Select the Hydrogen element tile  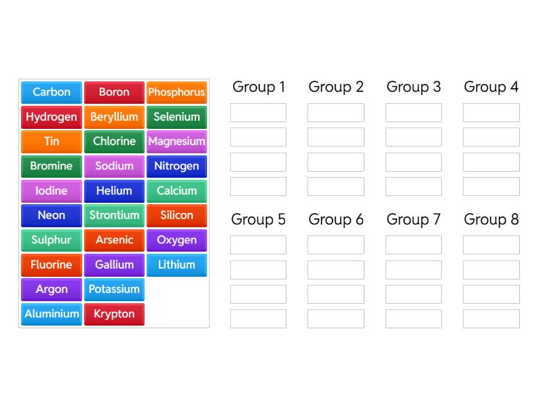52,117
